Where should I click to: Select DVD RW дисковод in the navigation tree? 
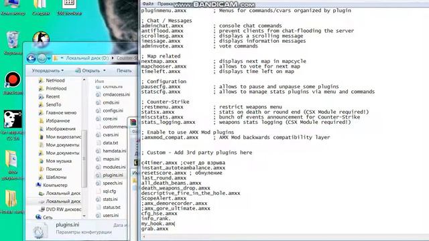64,210
